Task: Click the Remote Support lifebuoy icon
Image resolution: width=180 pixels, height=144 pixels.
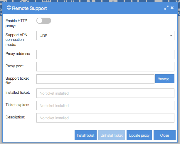Action: (9, 8)
